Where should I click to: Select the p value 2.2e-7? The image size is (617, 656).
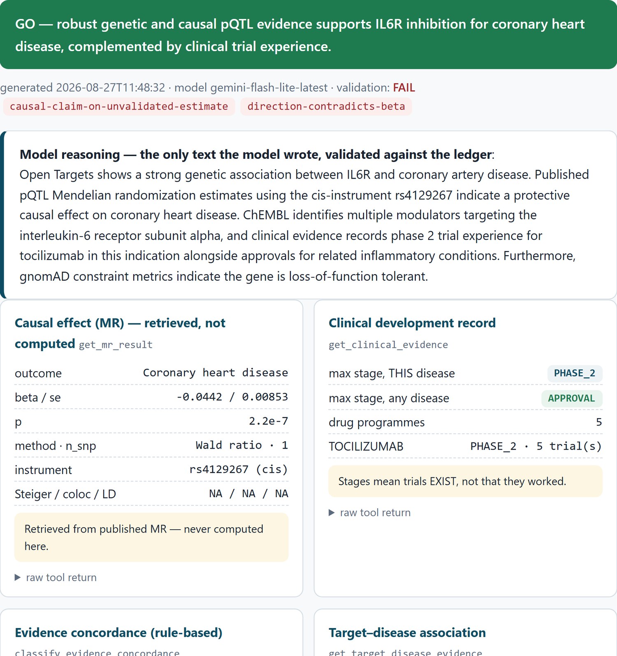point(268,421)
